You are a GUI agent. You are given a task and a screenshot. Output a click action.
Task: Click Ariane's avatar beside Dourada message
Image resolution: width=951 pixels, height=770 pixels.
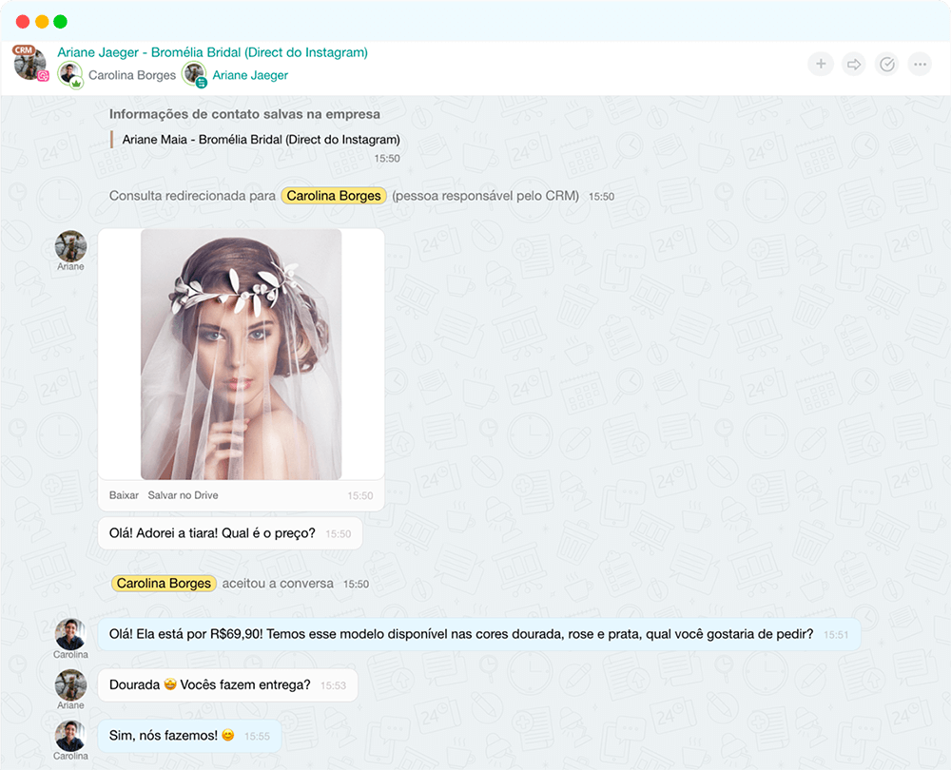point(70,684)
